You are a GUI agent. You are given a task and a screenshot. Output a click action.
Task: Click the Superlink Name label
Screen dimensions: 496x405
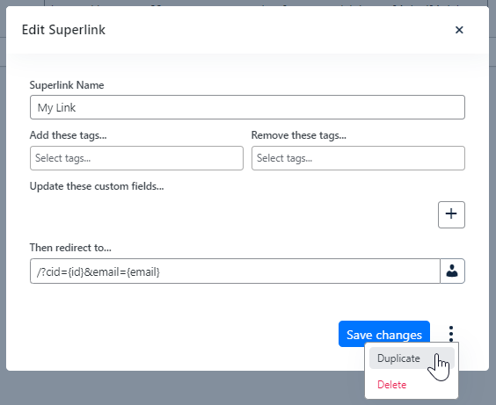(67, 85)
